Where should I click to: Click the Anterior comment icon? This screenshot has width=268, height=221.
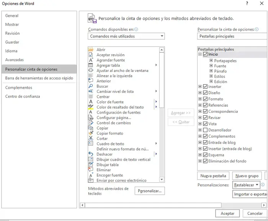click(91, 81)
